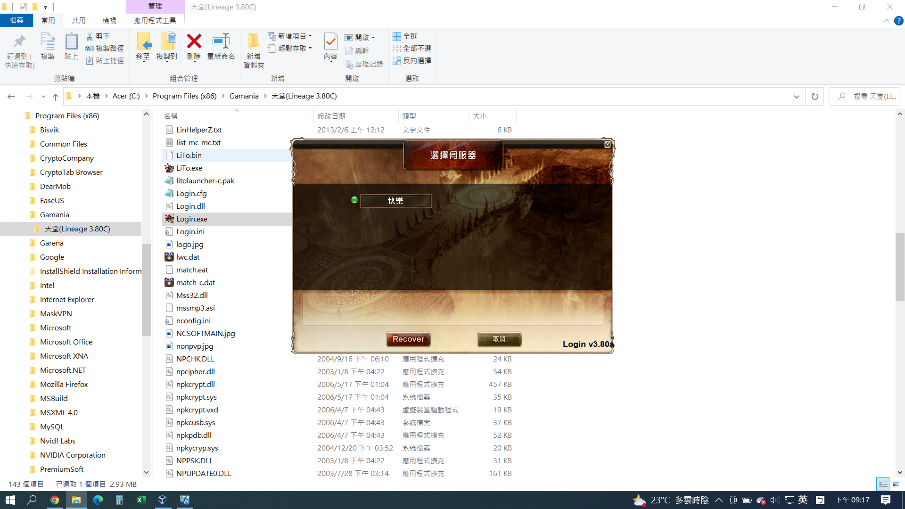
Task: Click Select none (全部不選) in ribbon
Action: point(412,48)
